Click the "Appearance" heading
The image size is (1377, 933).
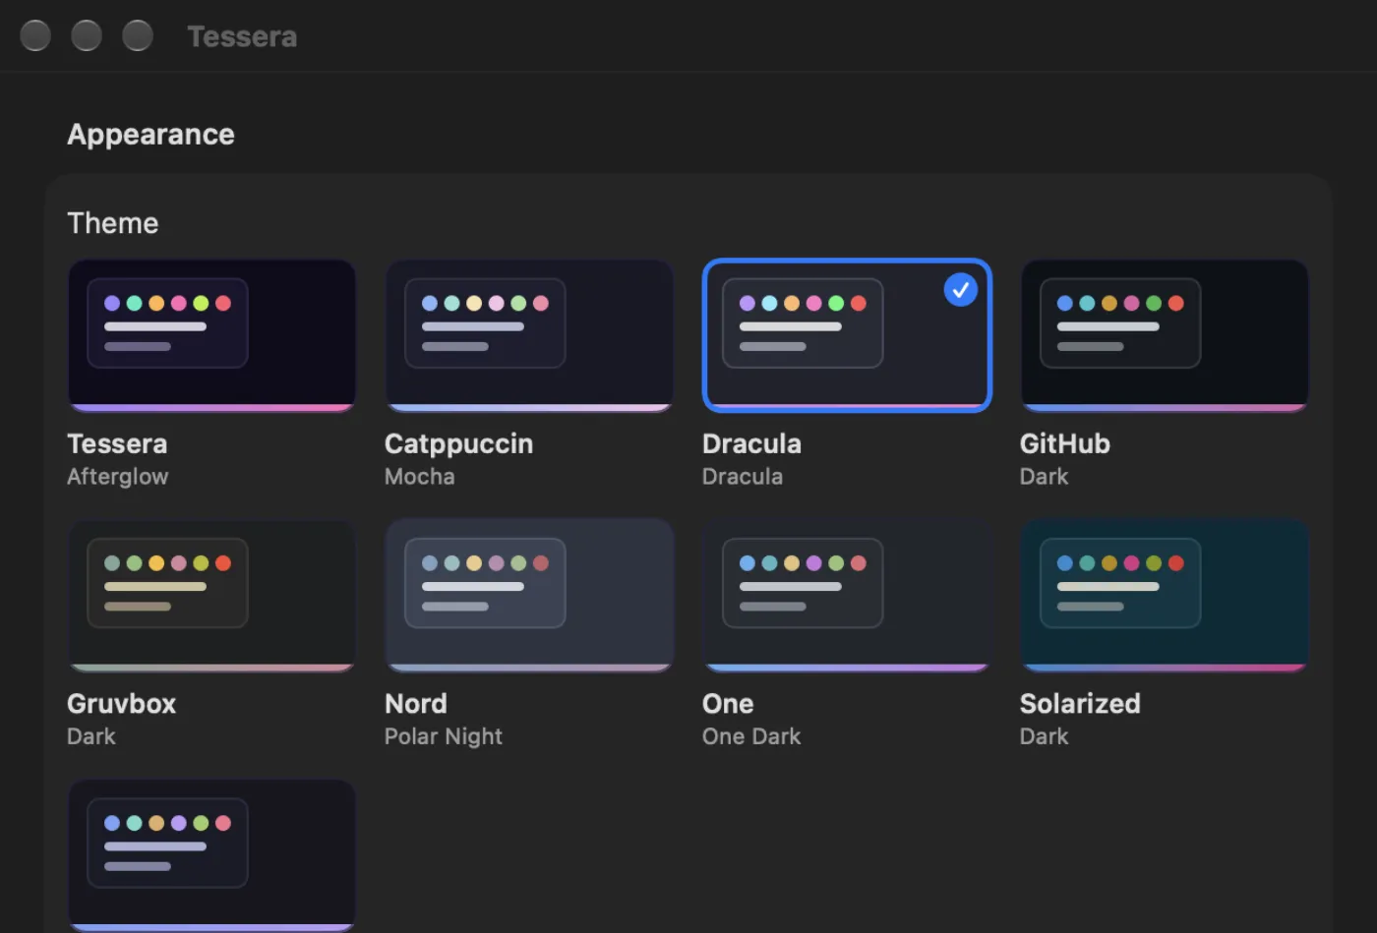[x=150, y=135]
